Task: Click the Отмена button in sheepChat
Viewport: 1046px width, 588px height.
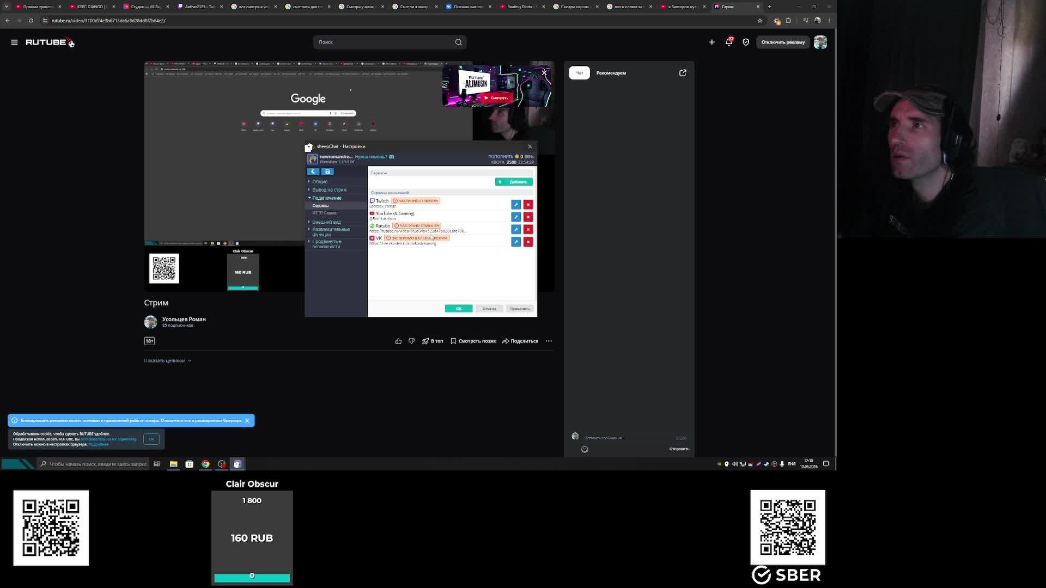Action: click(x=489, y=309)
